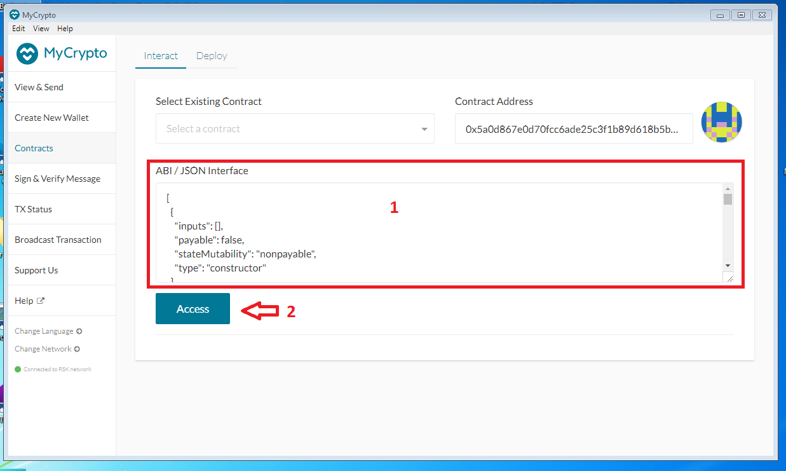
Task: Click the Select Existing Contract label
Action: [x=208, y=102]
